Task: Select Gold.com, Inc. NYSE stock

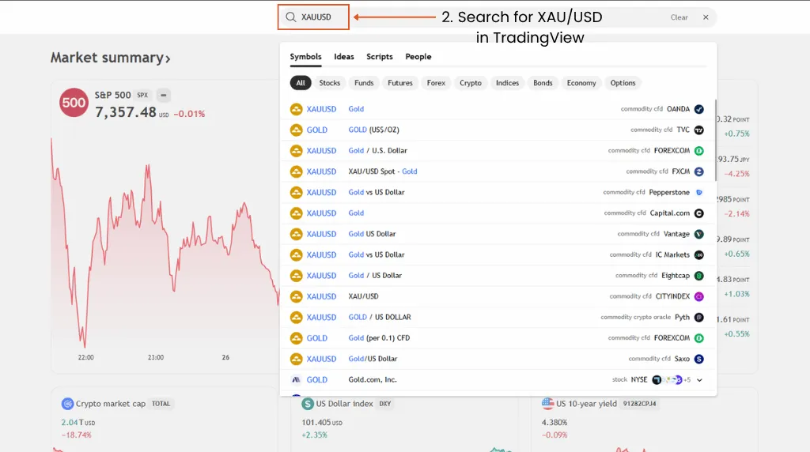Action: [498, 380]
